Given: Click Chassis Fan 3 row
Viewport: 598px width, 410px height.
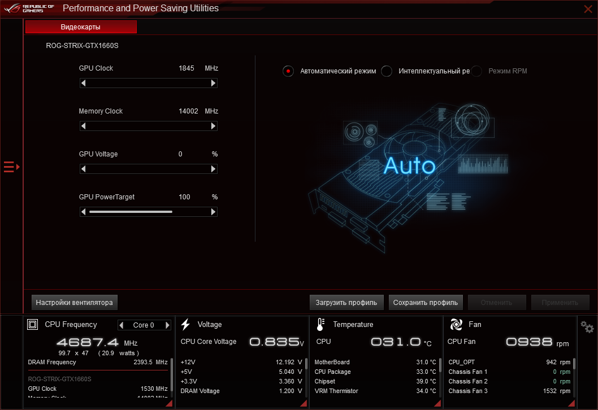Looking at the screenshot, I should pyautogui.click(x=509, y=391).
